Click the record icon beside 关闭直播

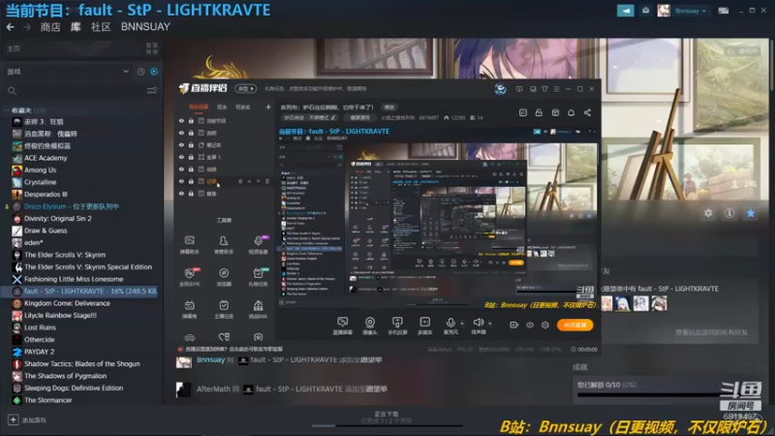513,325
